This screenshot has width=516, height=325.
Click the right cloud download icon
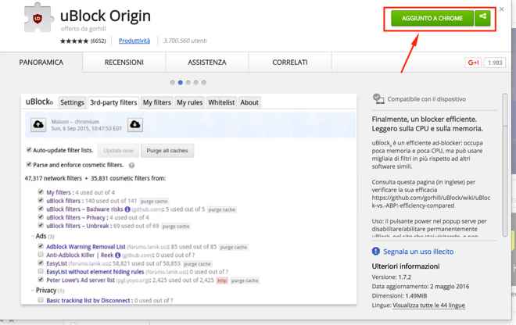pyautogui.click(x=135, y=125)
